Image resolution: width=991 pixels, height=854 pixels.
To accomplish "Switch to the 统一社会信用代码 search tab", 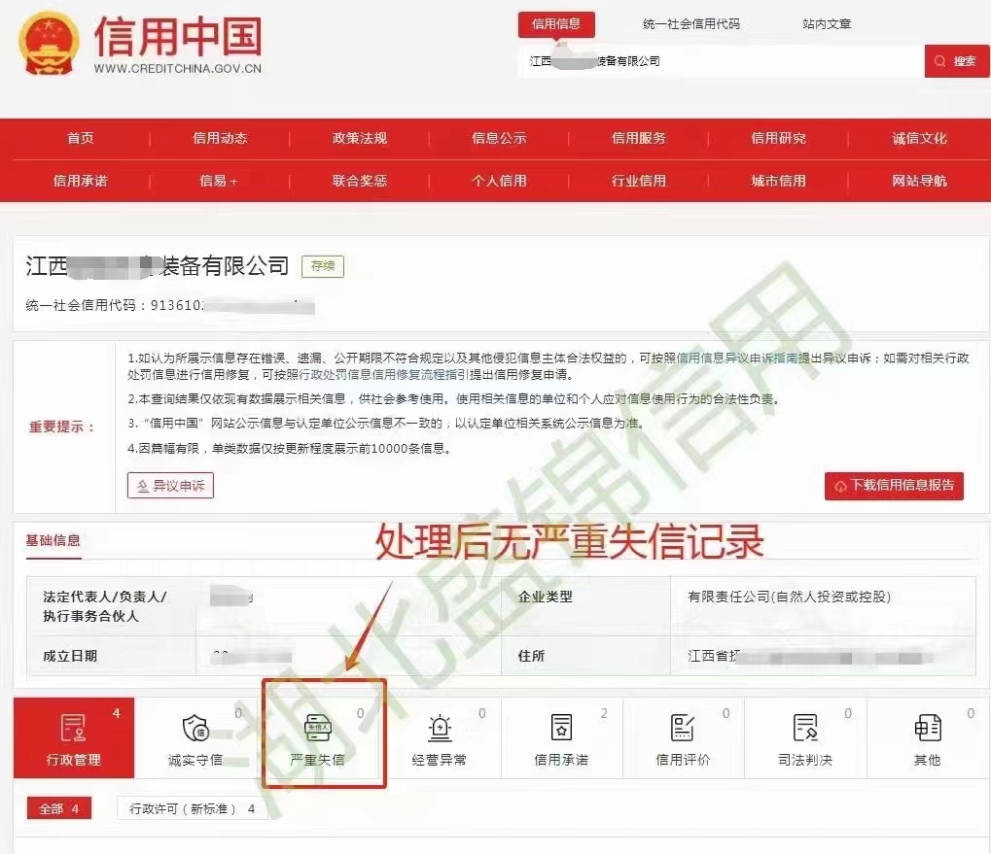I will click(x=691, y=24).
